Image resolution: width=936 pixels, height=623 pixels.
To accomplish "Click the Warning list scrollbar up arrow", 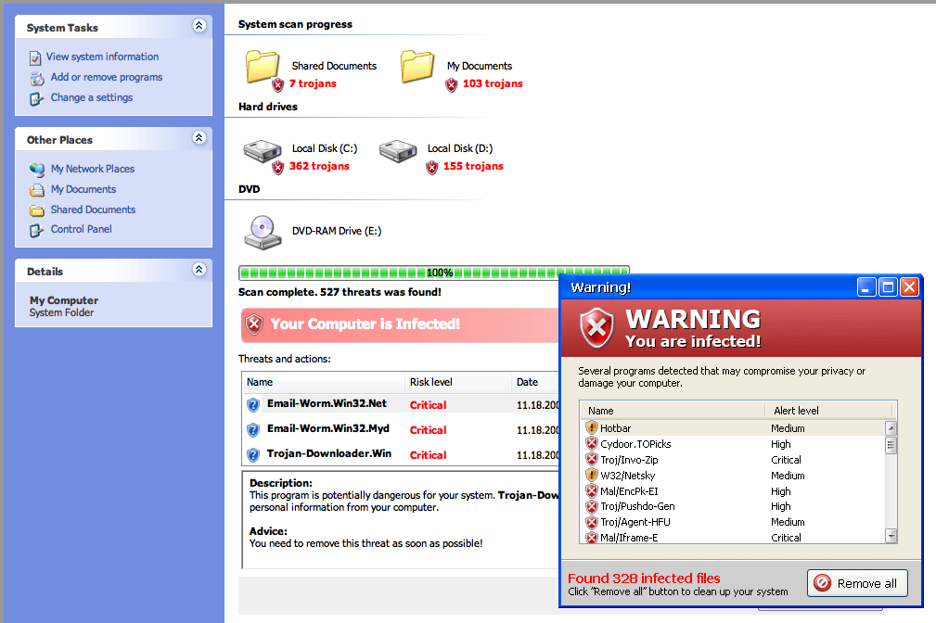I will click(x=891, y=428).
